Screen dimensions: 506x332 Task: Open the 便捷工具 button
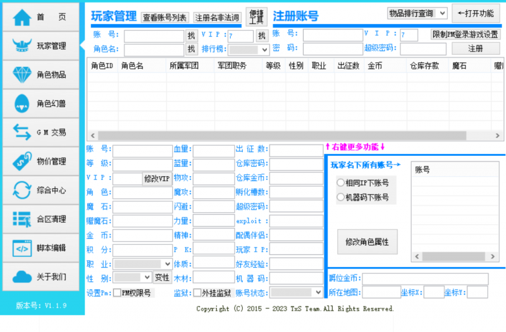pos(257,16)
